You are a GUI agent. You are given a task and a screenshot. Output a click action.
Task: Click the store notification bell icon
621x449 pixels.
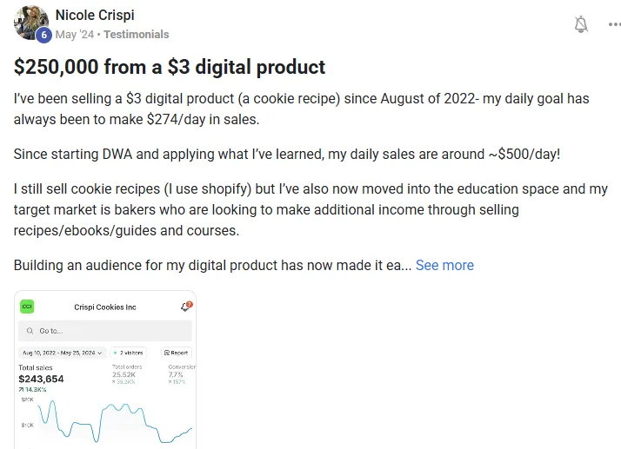click(185, 306)
